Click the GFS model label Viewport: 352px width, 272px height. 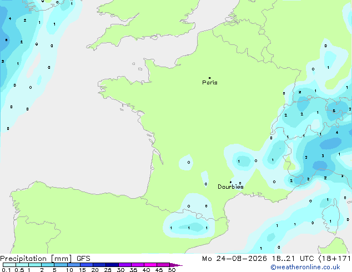click(83, 259)
